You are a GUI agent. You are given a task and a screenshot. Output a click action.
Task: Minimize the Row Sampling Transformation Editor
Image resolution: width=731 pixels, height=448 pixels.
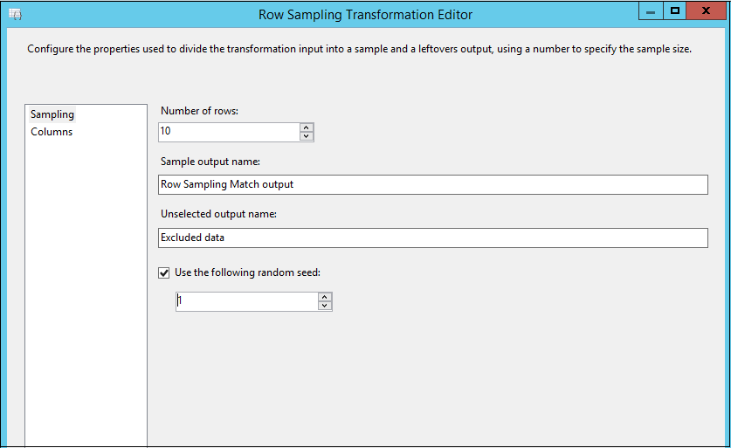coord(652,11)
